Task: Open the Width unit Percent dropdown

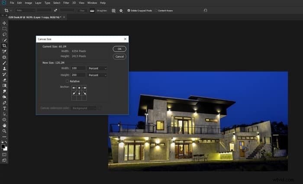Action: (97, 68)
